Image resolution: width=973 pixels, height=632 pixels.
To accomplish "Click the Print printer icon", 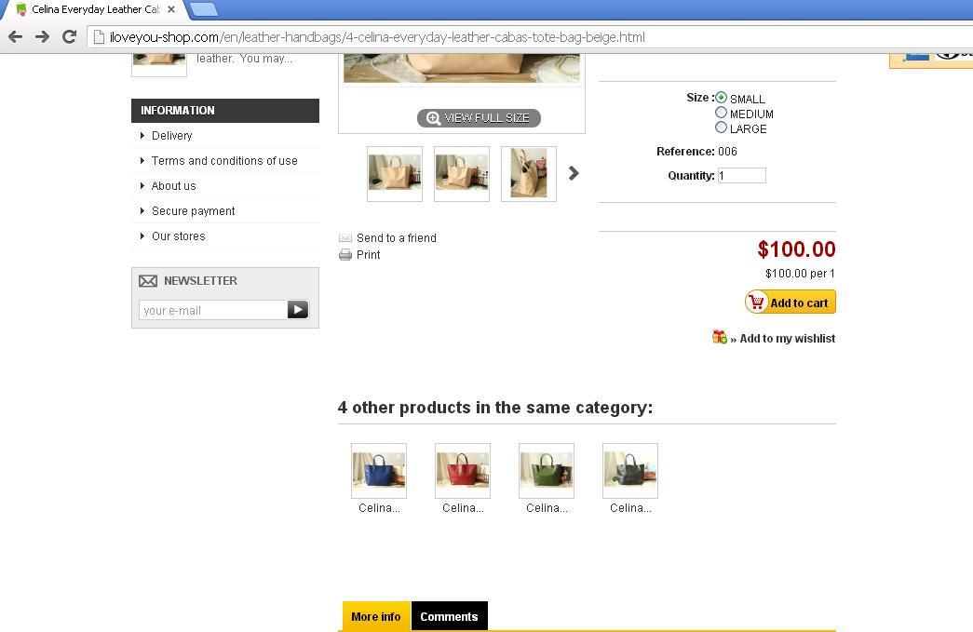I will [345, 254].
